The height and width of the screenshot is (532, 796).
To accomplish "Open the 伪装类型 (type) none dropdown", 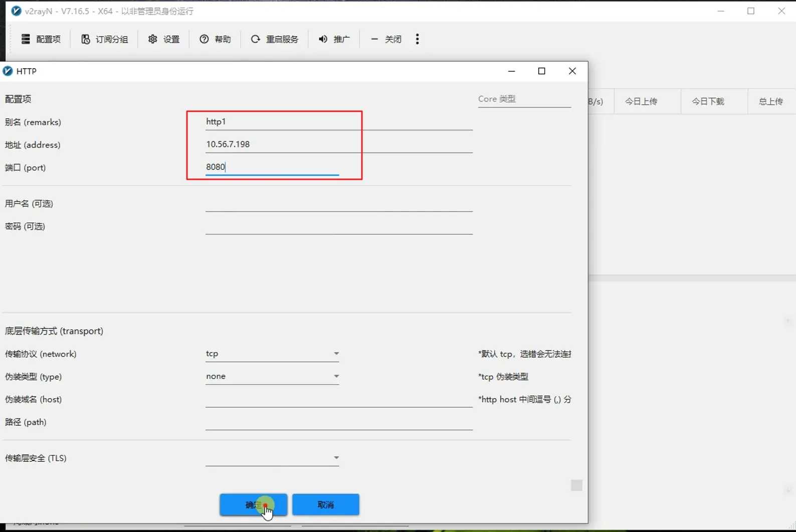I will tap(272, 376).
